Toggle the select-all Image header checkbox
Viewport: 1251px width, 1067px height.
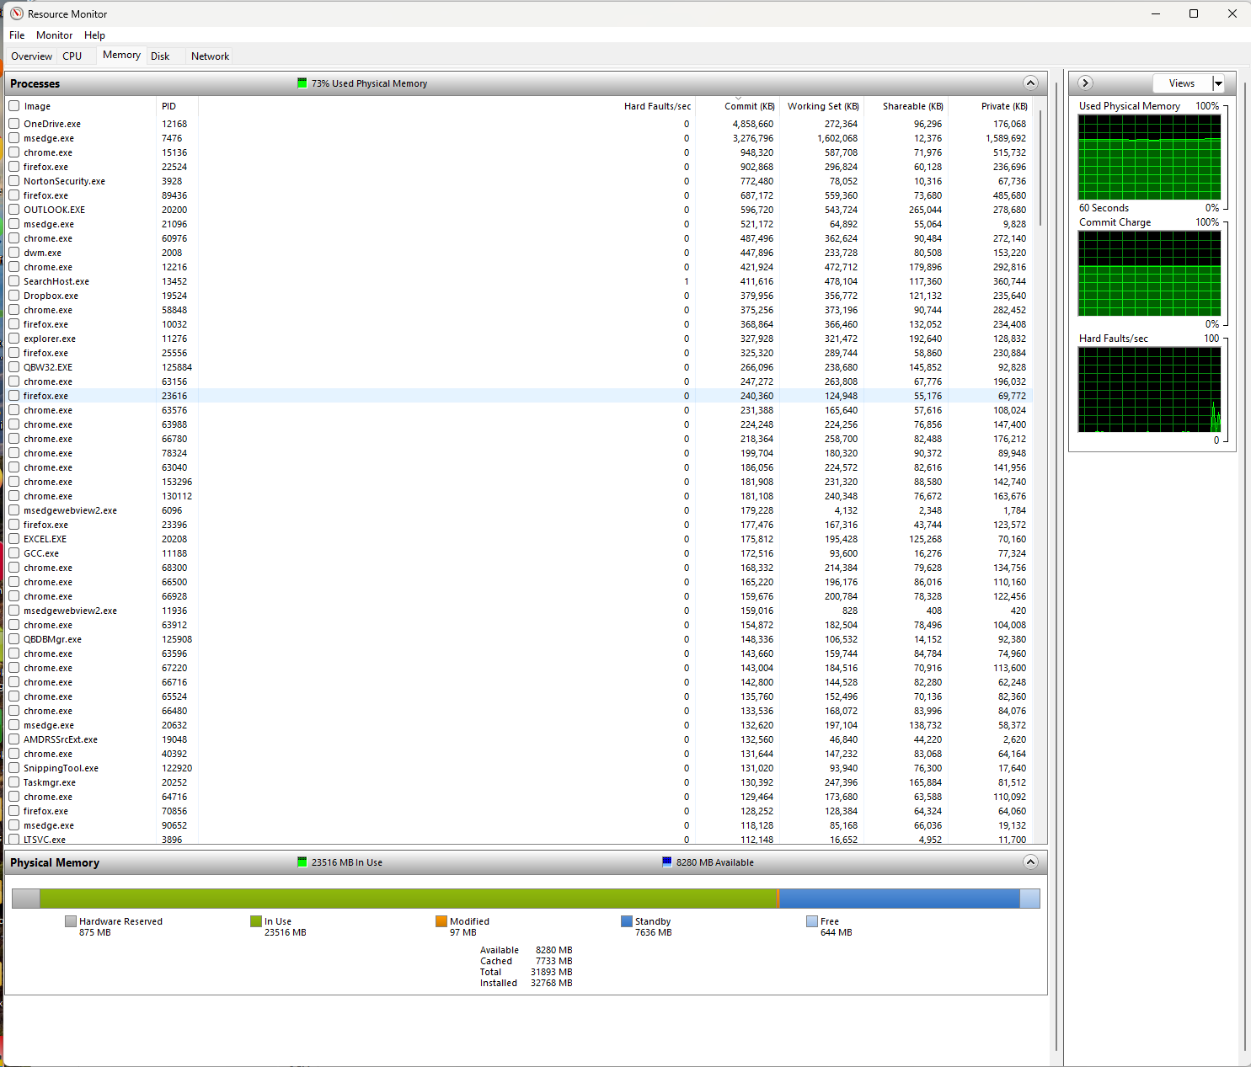coord(14,106)
